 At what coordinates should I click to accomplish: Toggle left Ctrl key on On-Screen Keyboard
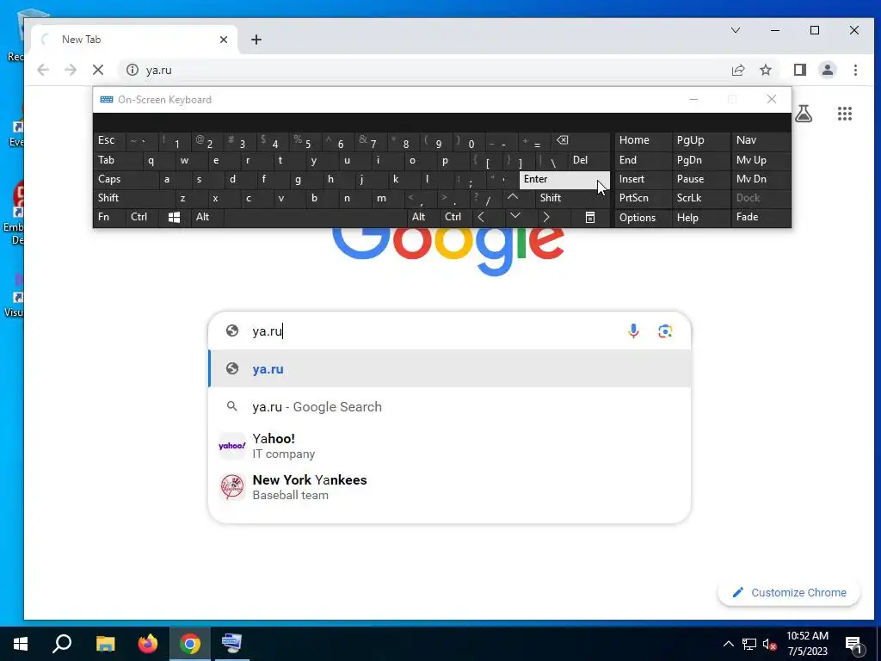[142, 217]
